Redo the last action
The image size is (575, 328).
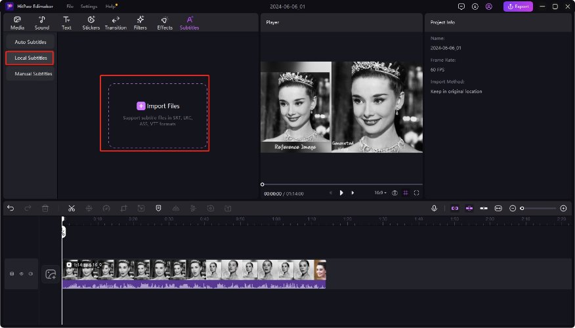[x=28, y=208]
